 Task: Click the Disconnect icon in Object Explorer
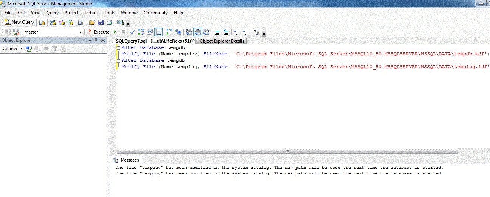click(37, 49)
